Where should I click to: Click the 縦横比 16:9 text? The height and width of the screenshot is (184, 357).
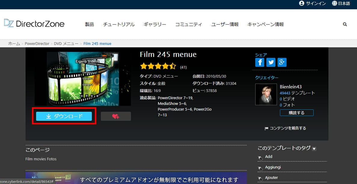(x=150, y=91)
